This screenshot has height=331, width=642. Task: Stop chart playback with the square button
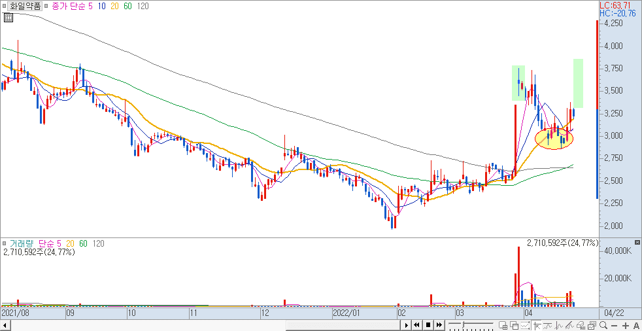pyautogui.click(x=428, y=325)
